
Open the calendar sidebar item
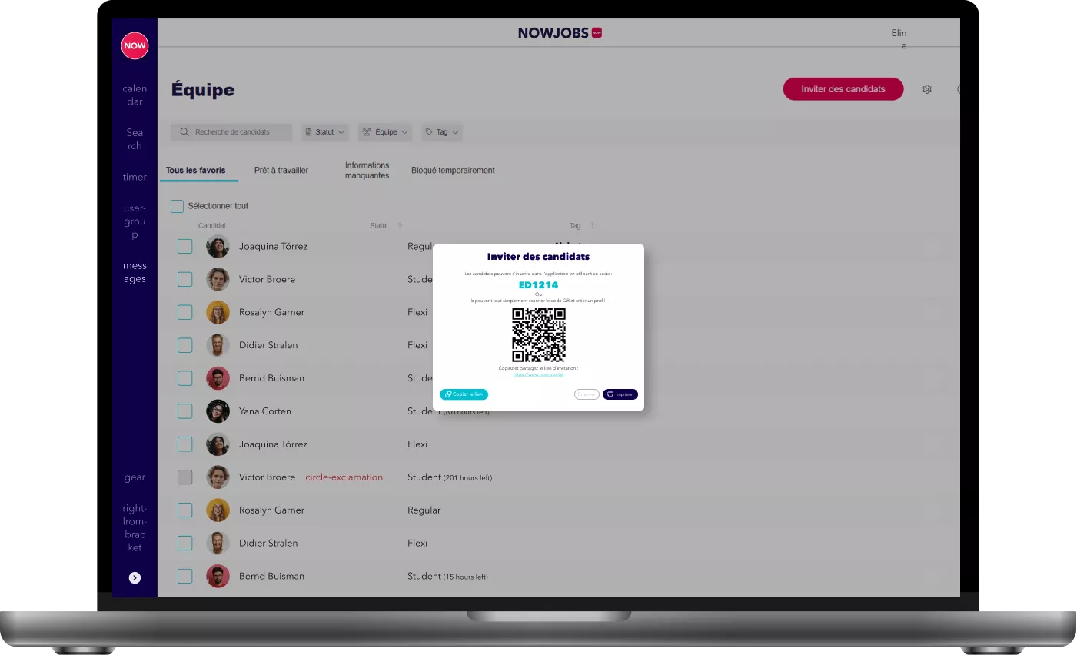click(x=135, y=95)
